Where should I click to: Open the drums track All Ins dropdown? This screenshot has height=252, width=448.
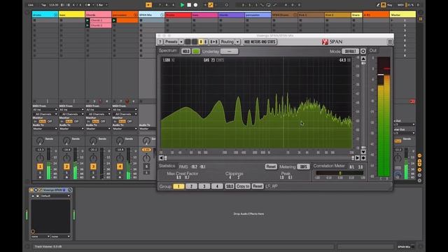pos(45,110)
